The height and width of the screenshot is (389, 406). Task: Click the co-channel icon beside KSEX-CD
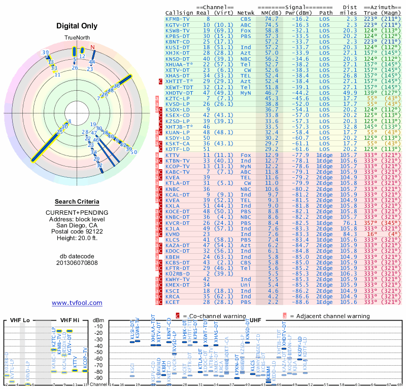[160, 115]
